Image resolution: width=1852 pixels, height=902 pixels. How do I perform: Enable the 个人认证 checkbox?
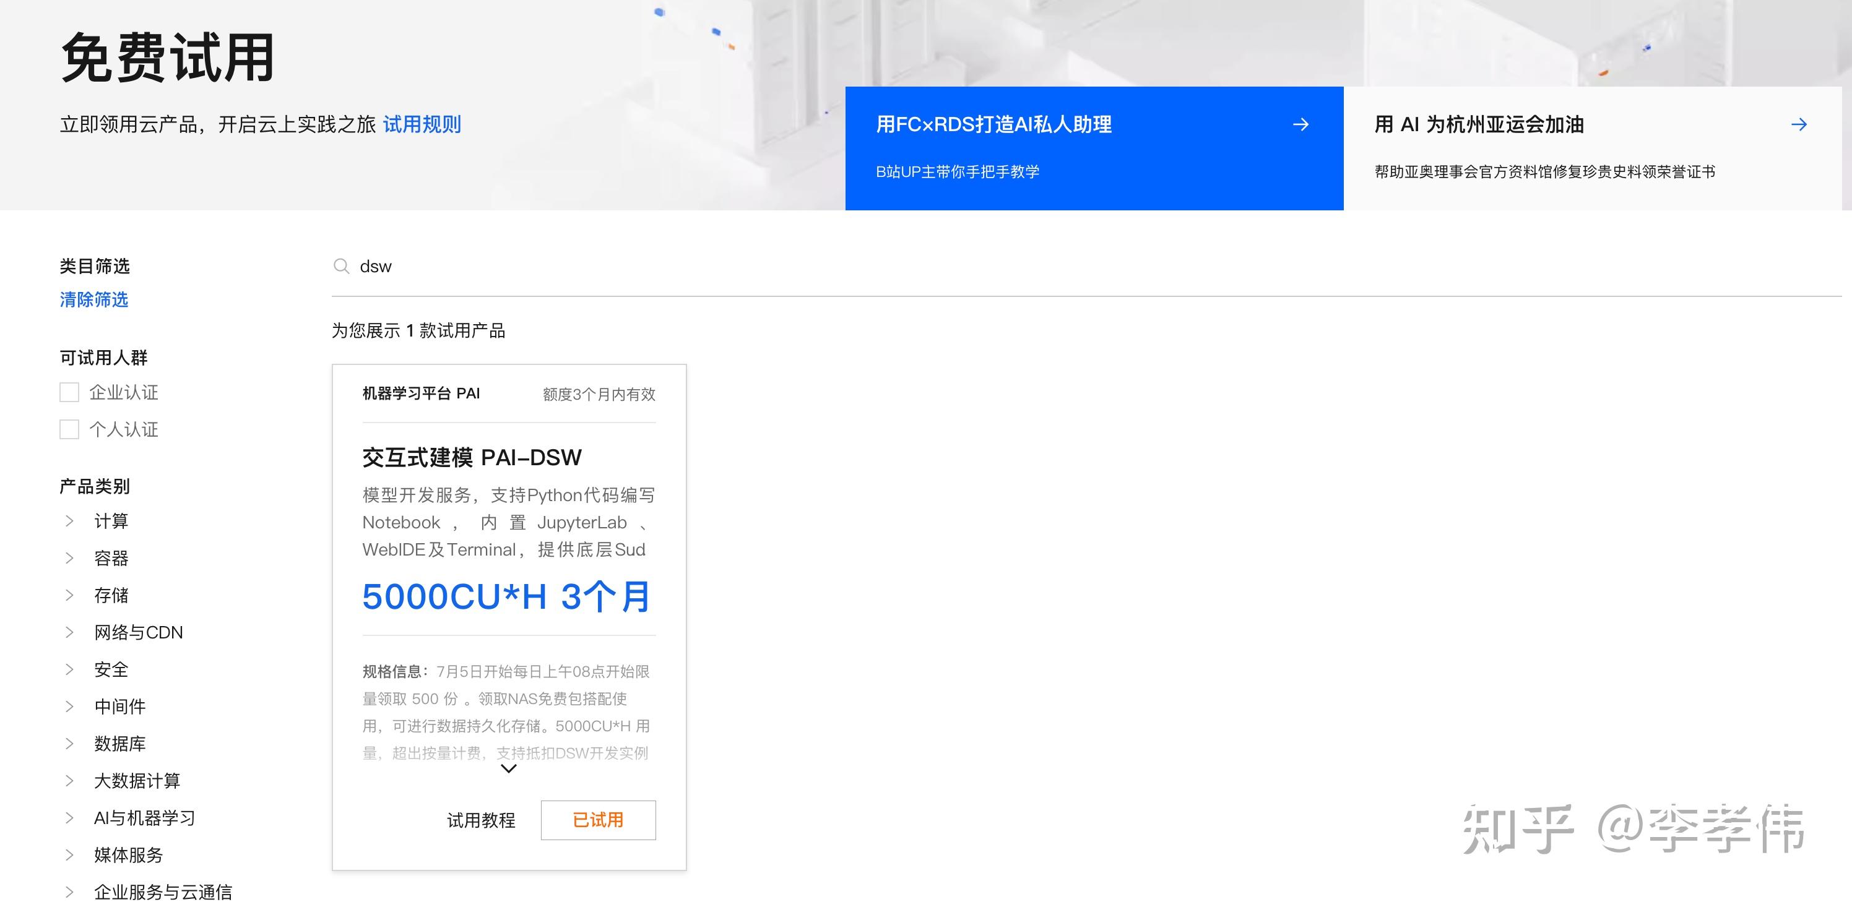[69, 430]
